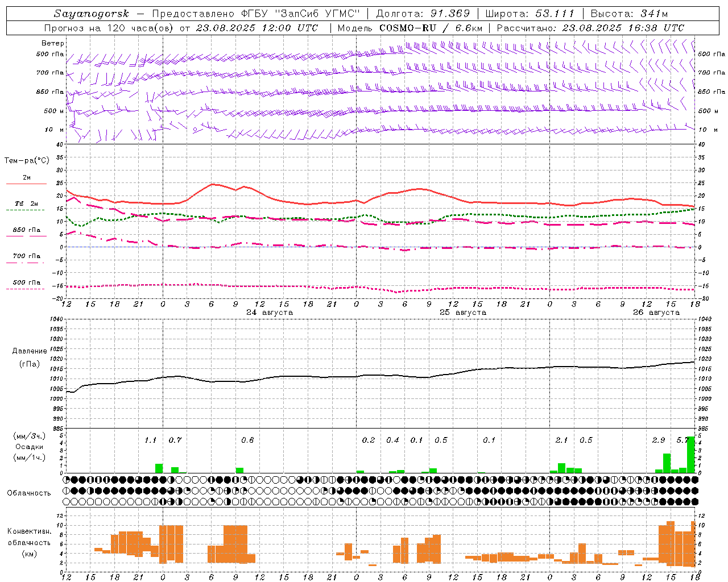Click the Модель COSMO-RU / 6.6км label

(x=410, y=28)
